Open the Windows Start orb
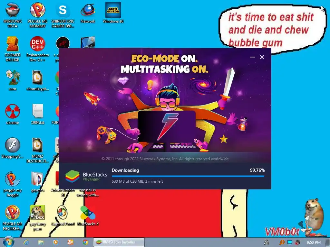 pos(8,242)
